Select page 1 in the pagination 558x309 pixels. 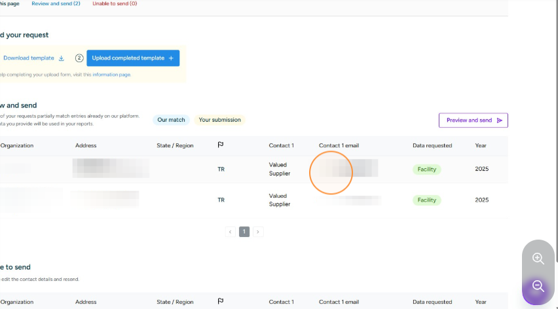244,232
